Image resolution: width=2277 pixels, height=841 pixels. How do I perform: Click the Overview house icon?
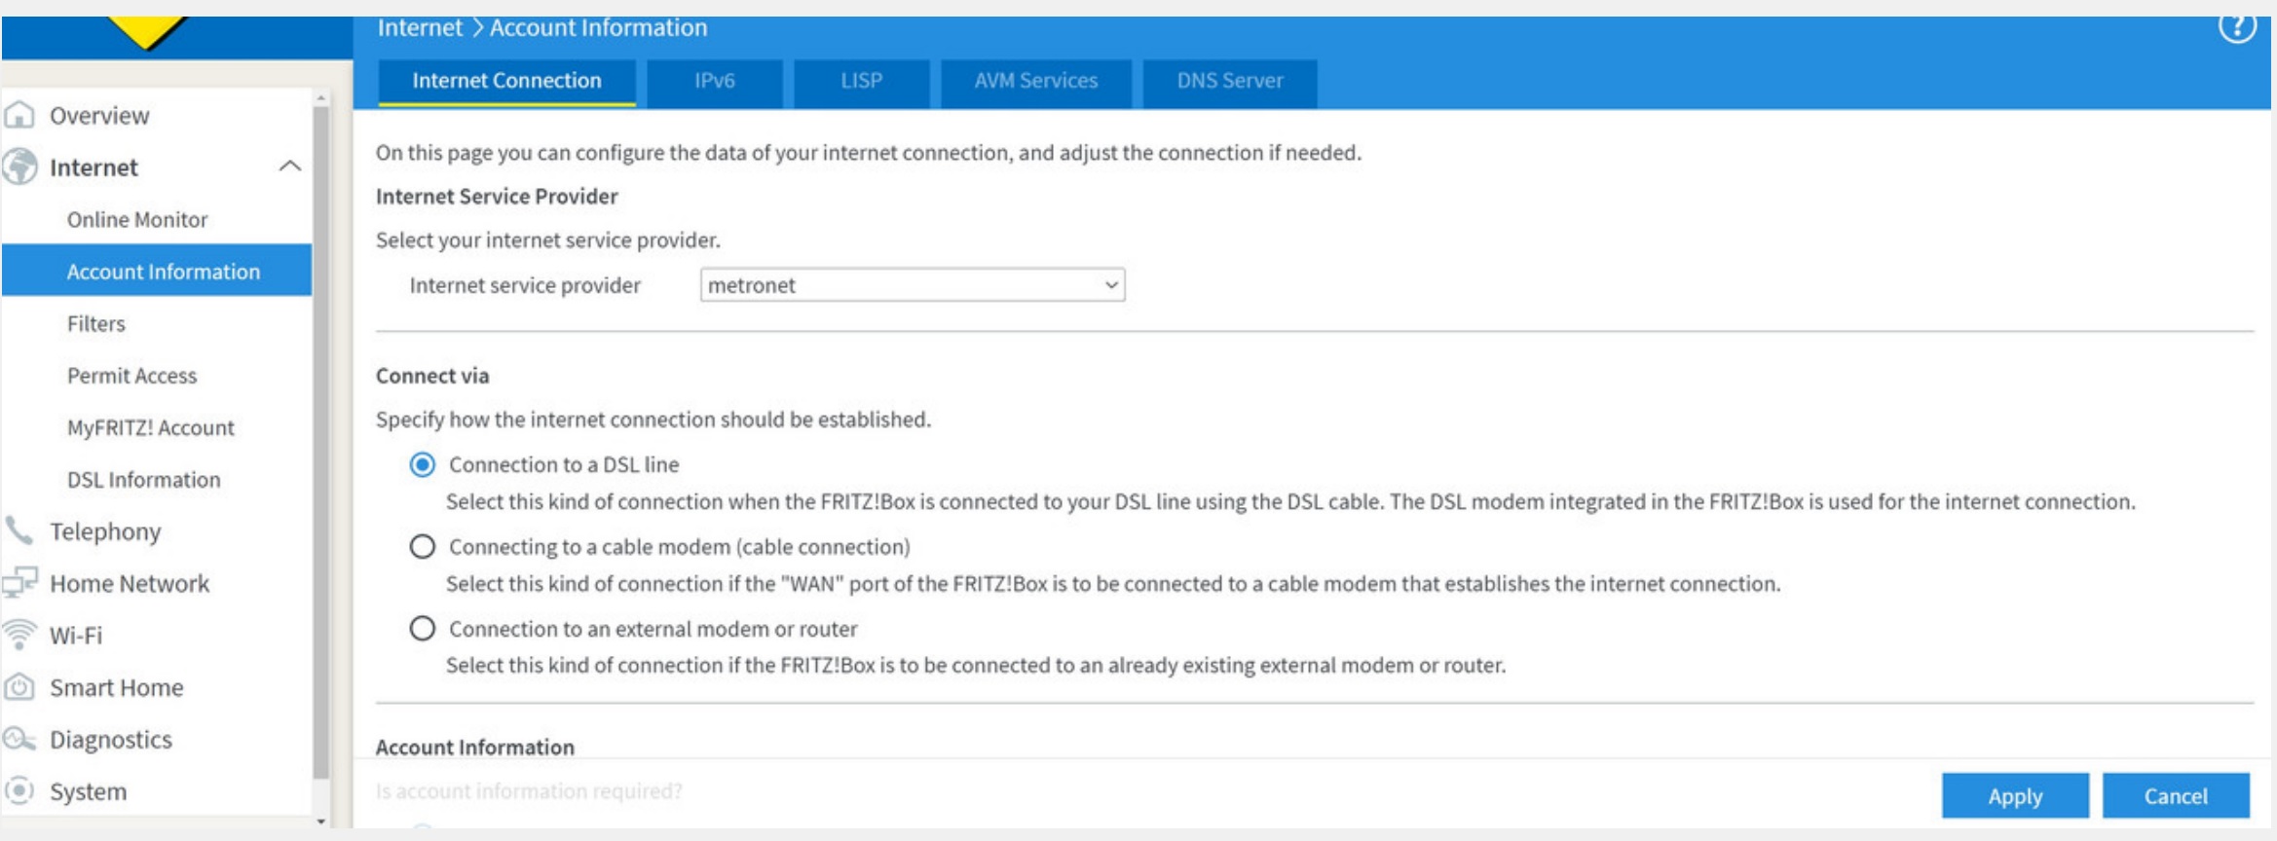pos(19,115)
